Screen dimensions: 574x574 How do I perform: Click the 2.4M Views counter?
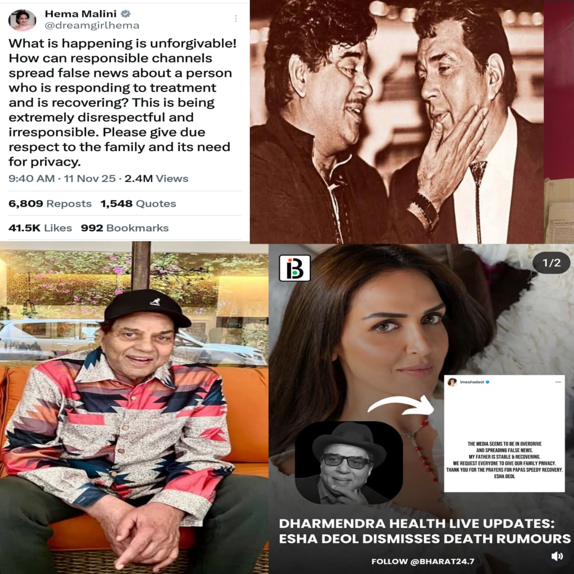point(157,178)
